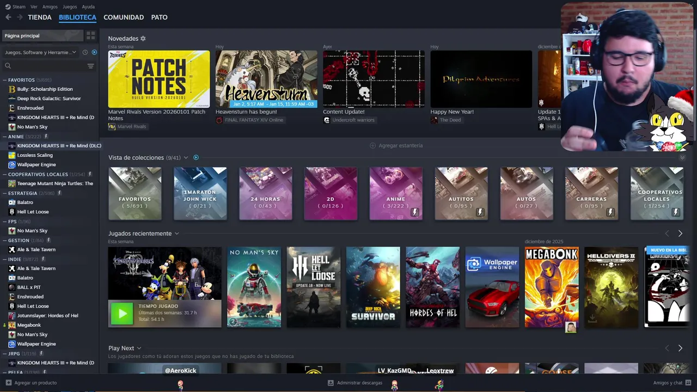697x392 pixels.
Task: Click the Lossless Scaling app icon
Action: (12, 155)
